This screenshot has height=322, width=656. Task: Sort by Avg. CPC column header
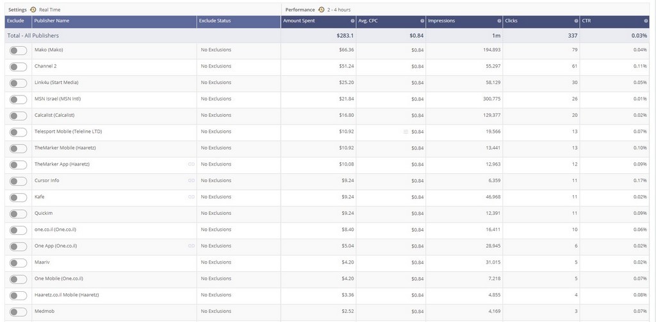391,22
